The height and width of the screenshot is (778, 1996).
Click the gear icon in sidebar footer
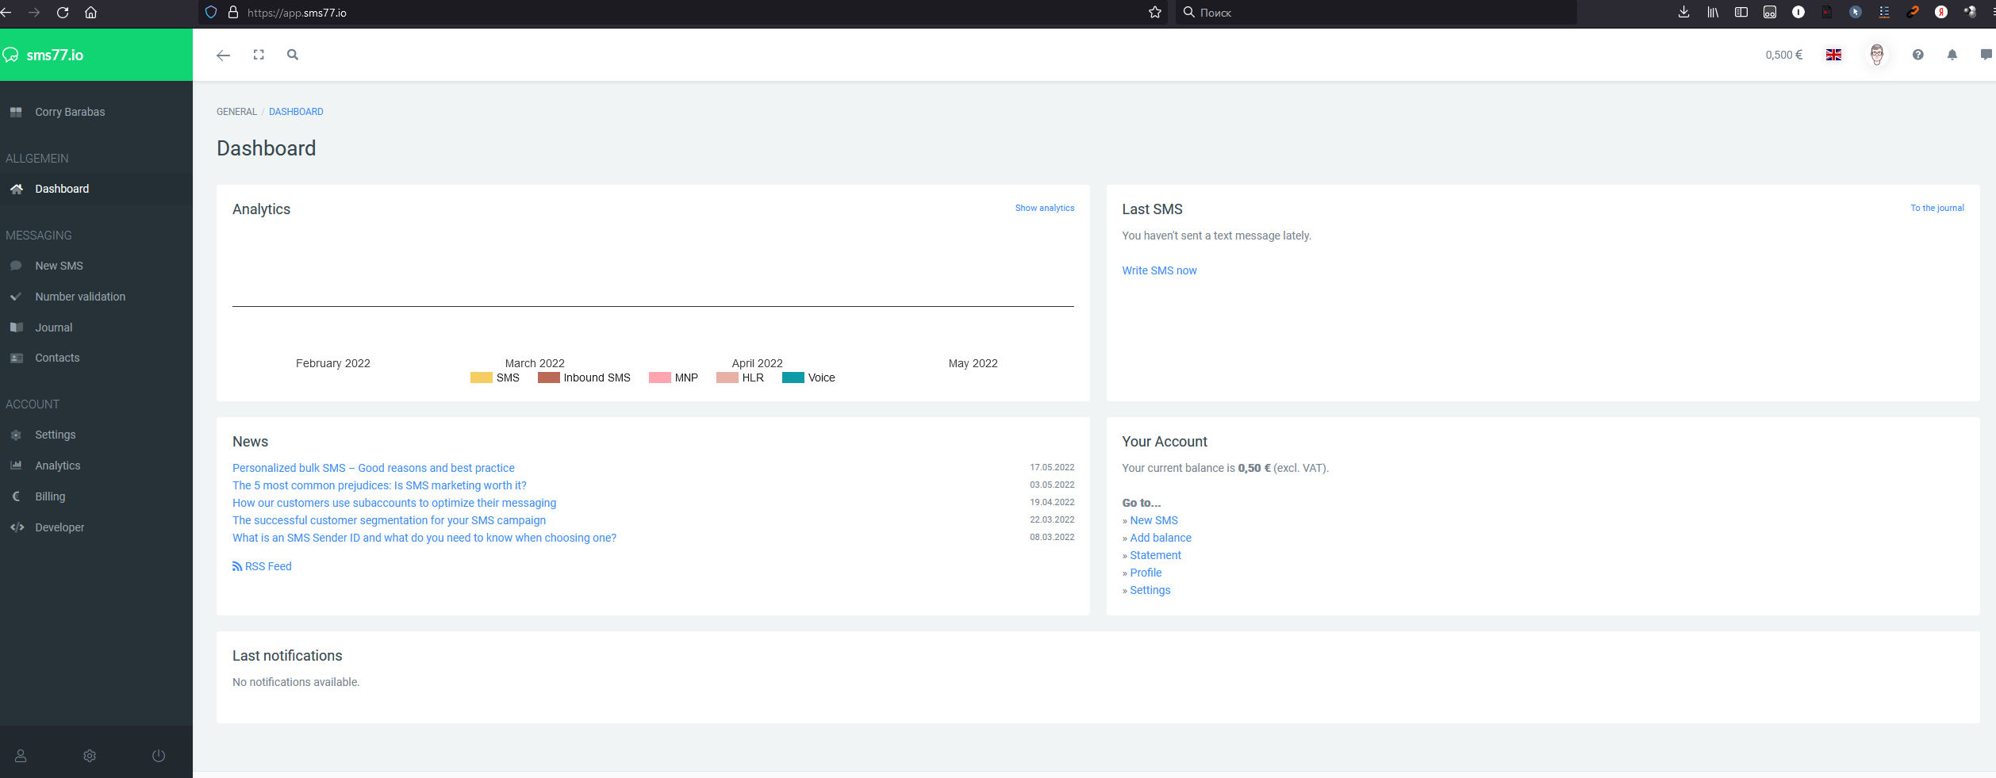(90, 756)
